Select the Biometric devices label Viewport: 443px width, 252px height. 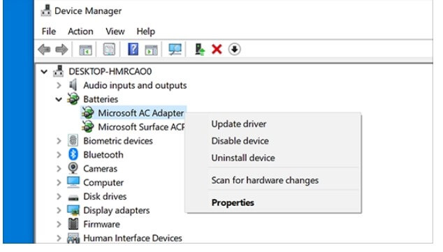pyautogui.click(x=118, y=141)
